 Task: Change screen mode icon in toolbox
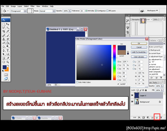point(6,79)
